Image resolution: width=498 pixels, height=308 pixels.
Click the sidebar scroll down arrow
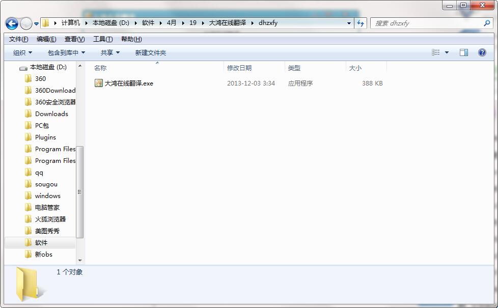point(80,260)
